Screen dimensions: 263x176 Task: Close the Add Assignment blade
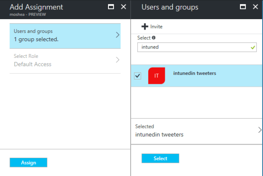(x=123, y=7)
